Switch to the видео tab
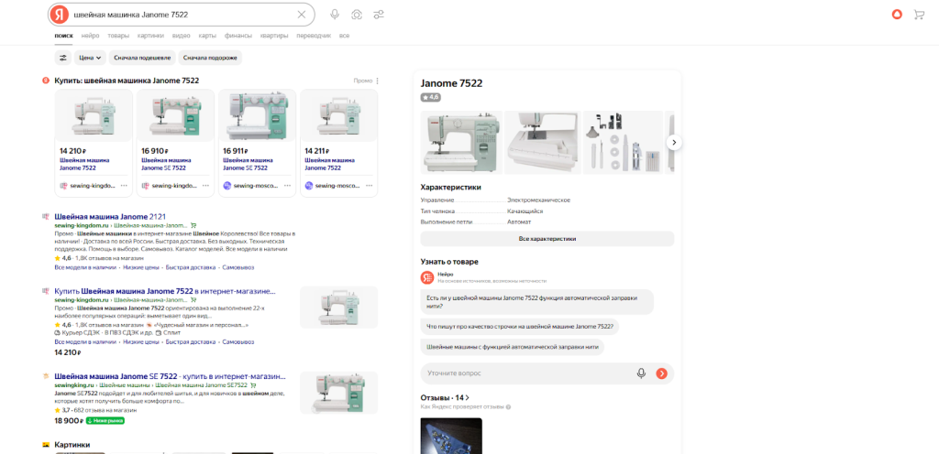Screen dimensions: 939x454 tap(181, 36)
